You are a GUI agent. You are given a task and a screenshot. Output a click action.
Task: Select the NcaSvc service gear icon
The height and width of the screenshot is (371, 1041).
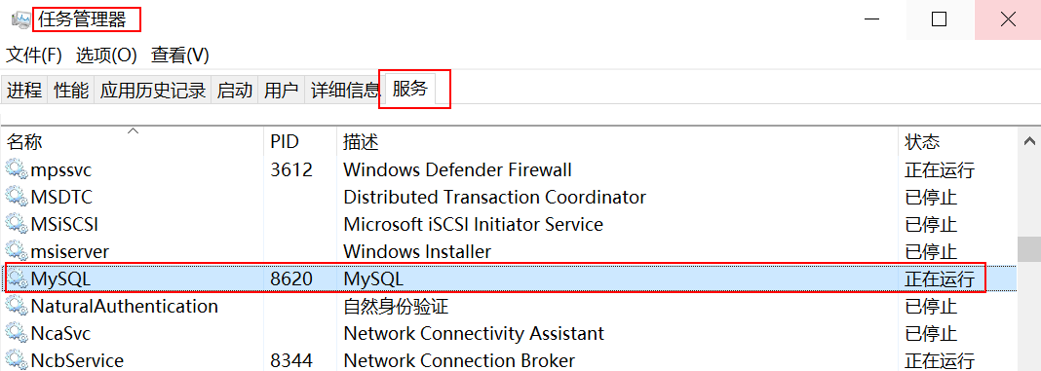tap(16, 333)
